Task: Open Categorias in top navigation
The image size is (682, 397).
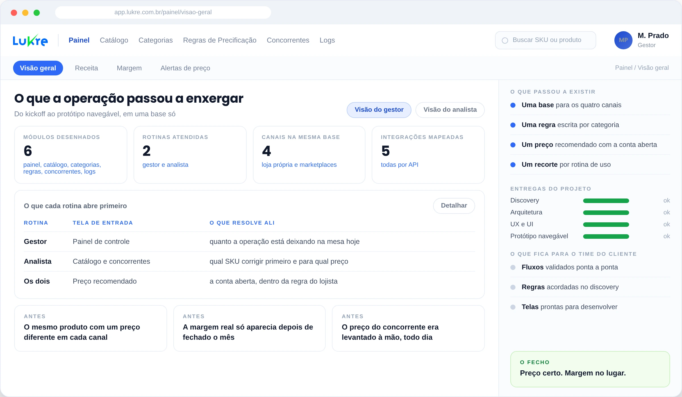Action: pyautogui.click(x=156, y=40)
